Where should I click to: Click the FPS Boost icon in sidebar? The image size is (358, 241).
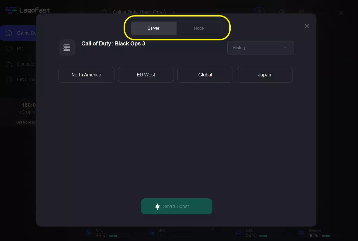9,79
